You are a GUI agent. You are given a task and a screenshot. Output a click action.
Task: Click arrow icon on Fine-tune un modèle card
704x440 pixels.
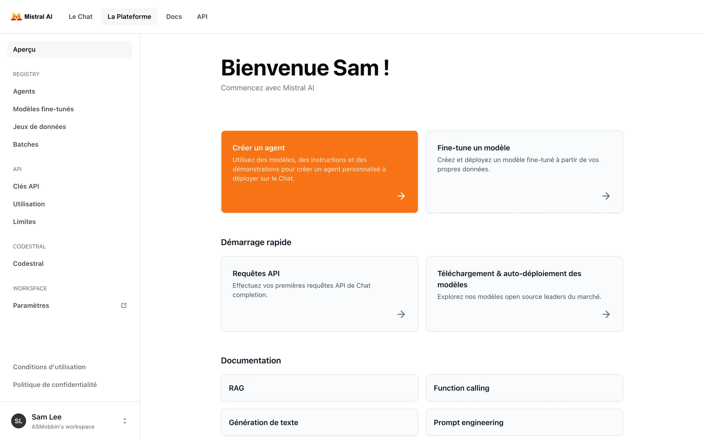point(606,196)
